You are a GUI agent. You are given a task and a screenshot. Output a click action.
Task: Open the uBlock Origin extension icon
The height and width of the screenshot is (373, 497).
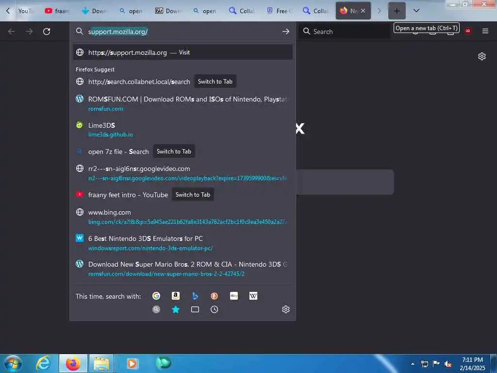(468, 31)
